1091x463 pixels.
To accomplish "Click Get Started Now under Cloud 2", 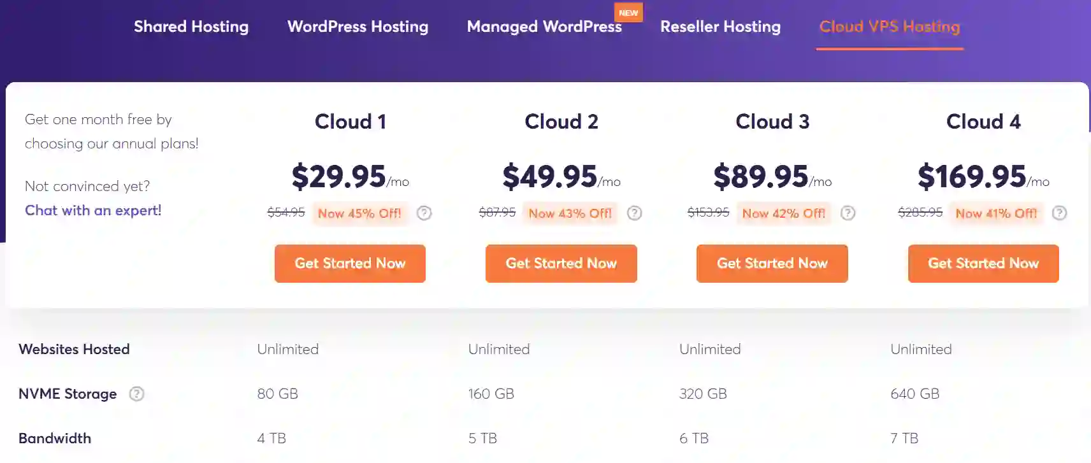I will [561, 263].
